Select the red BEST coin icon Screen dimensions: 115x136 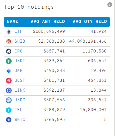[x=9, y=81]
